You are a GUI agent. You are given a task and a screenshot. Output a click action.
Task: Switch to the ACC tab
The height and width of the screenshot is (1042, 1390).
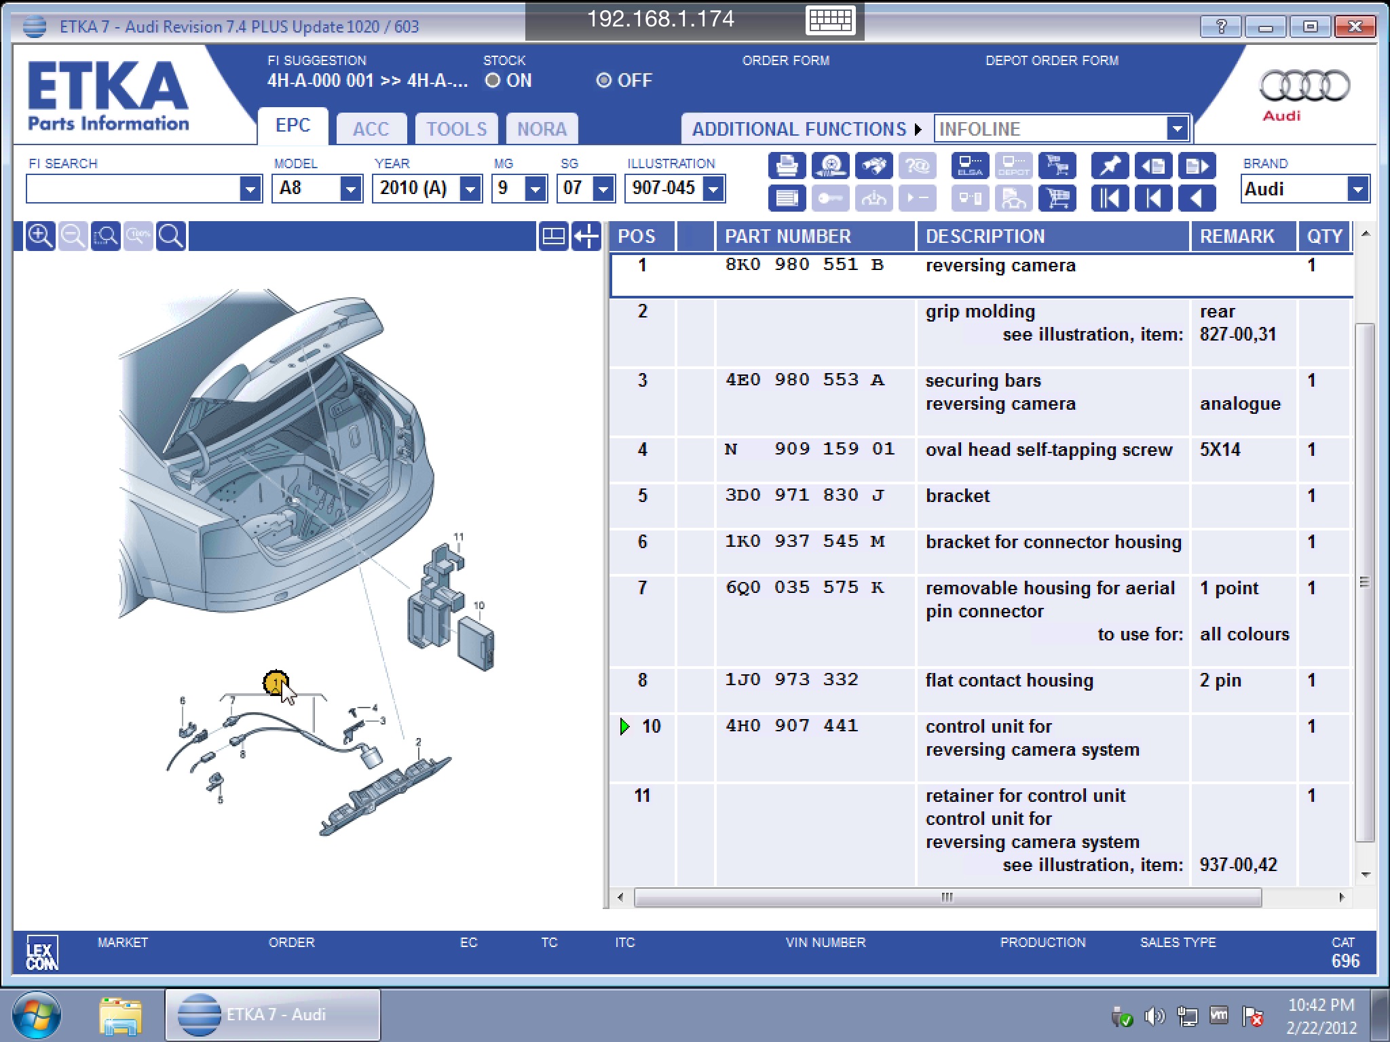371,129
